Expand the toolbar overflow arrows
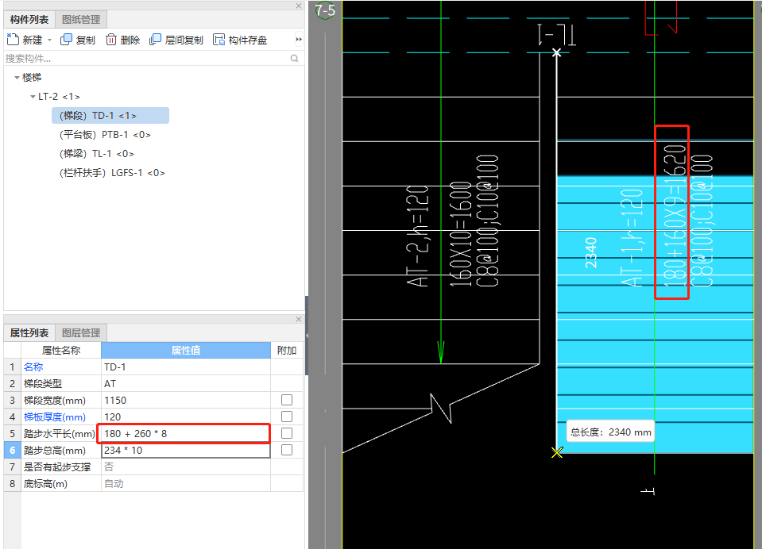 click(x=299, y=40)
